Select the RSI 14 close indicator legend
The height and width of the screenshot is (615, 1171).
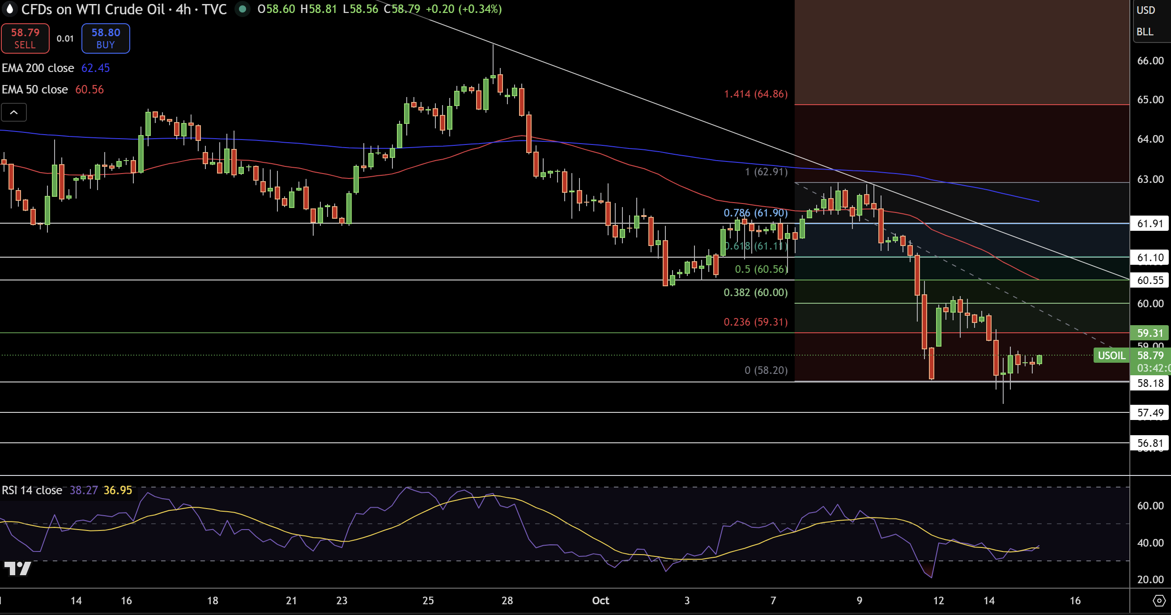32,490
